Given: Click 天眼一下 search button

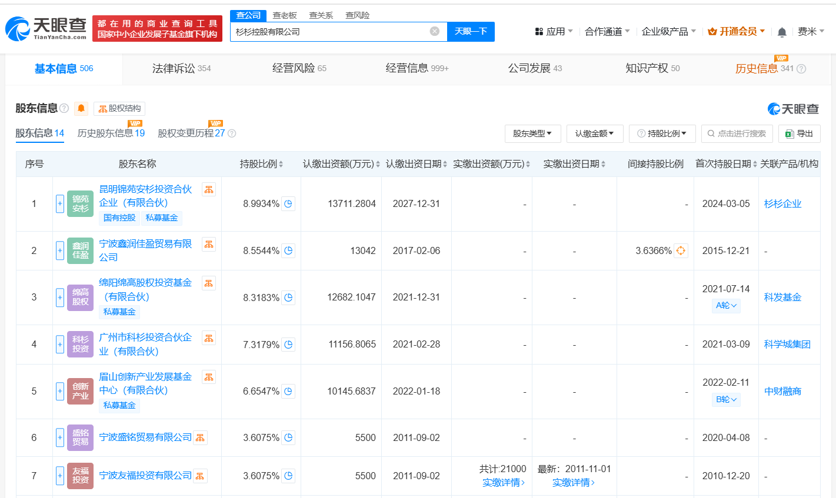Looking at the screenshot, I should pos(471,32).
